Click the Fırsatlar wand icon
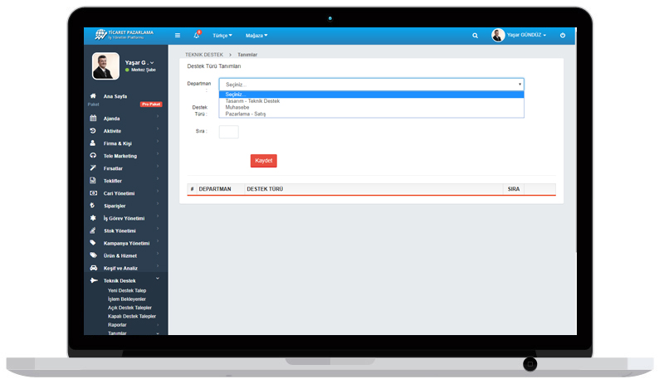Viewport: 664px width, 384px height. [93, 168]
